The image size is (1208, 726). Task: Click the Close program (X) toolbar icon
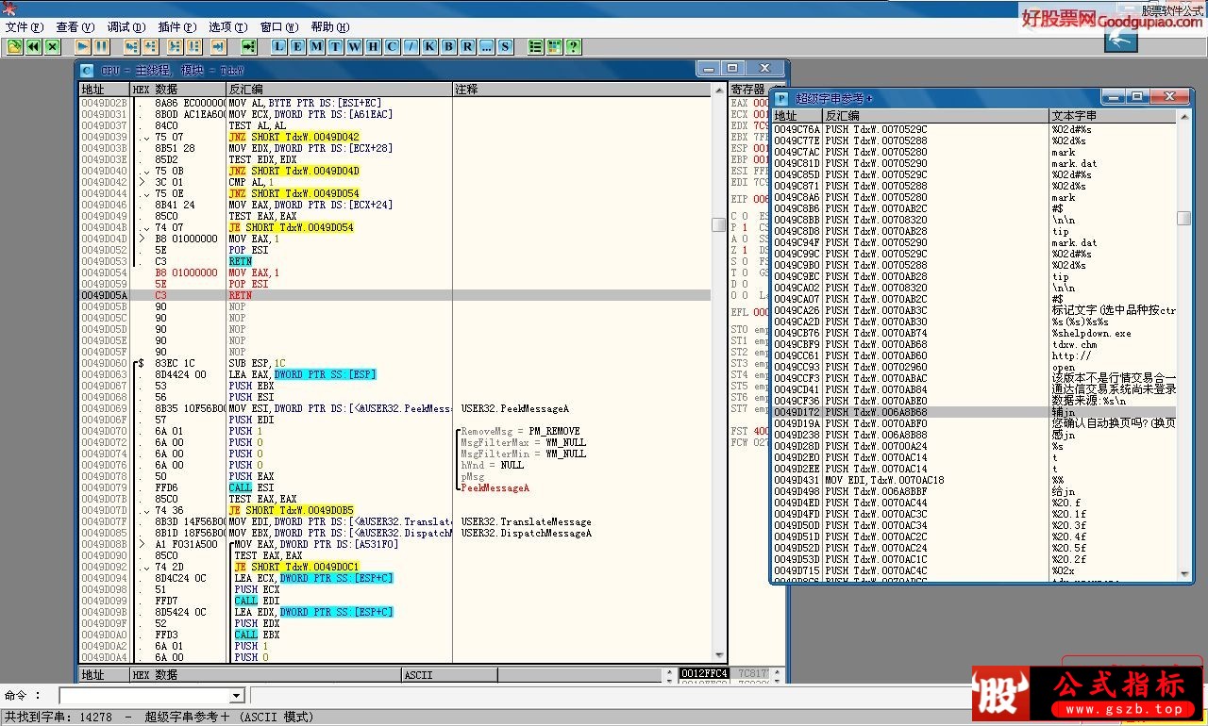(53, 46)
